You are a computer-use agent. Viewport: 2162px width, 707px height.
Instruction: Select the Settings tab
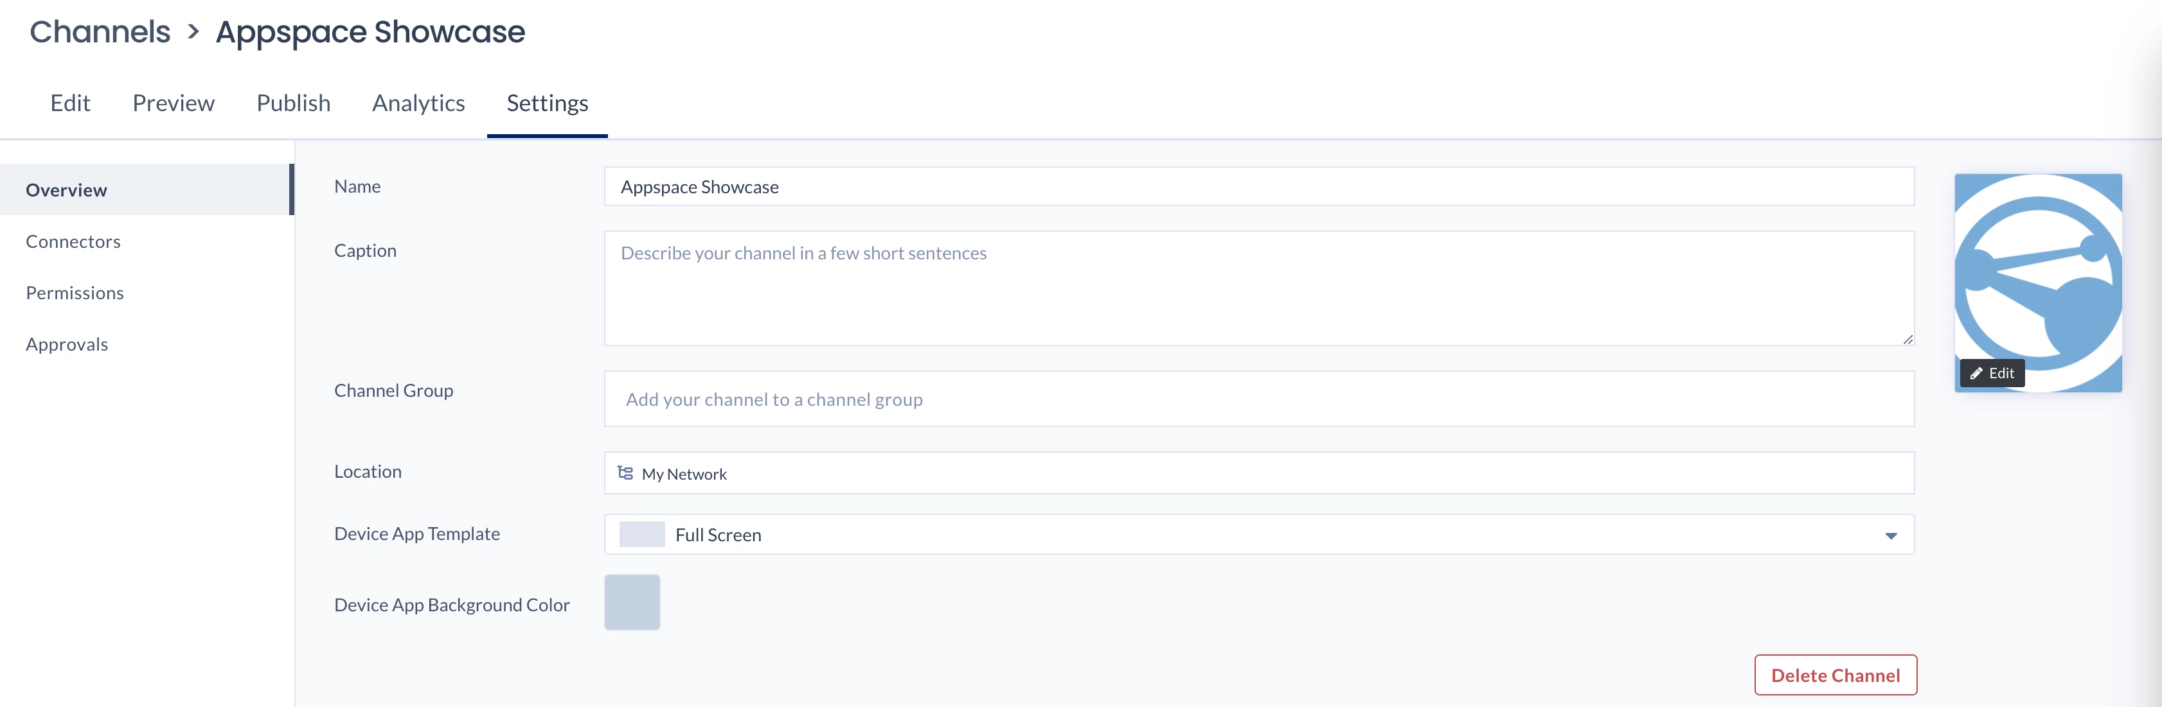click(x=547, y=103)
